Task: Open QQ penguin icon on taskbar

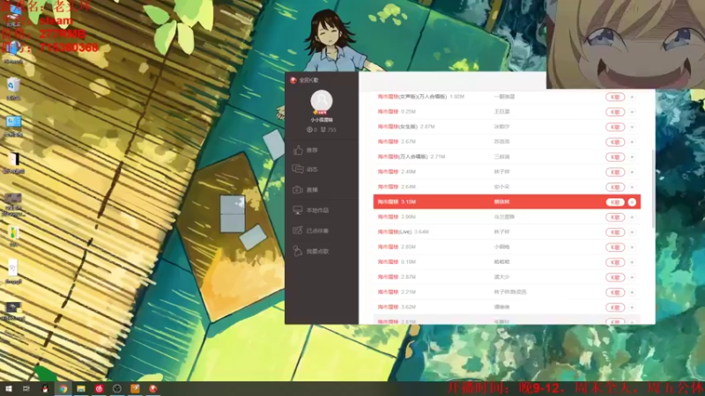Action: click(x=45, y=389)
